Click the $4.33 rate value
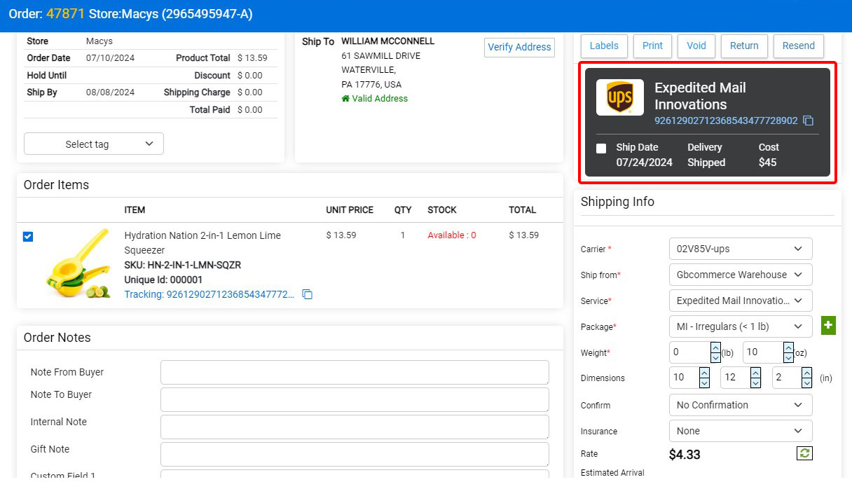 tap(685, 455)
